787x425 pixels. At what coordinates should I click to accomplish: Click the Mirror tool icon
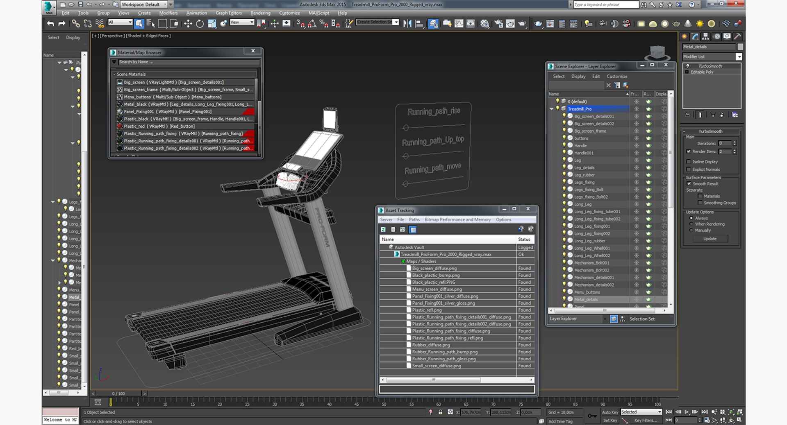point(407,23)
